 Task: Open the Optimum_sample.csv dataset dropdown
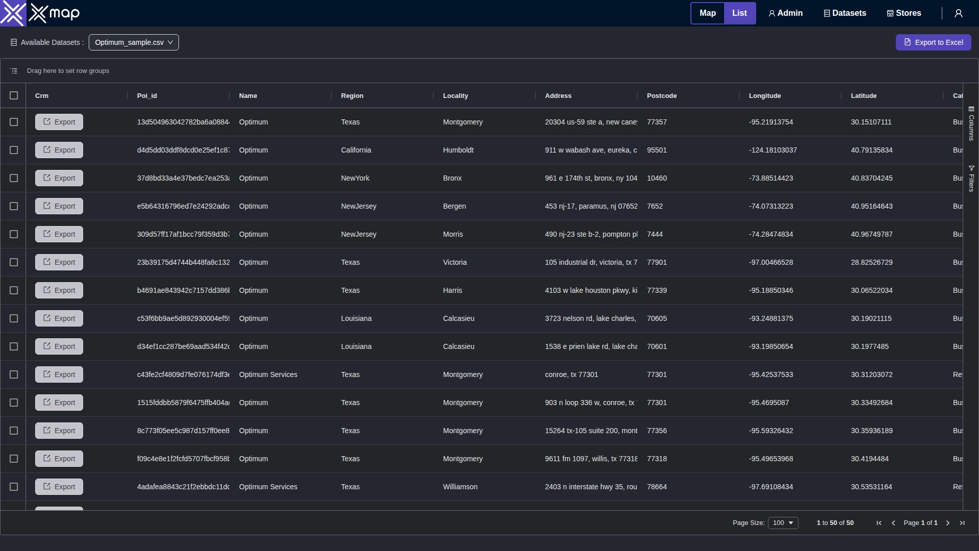tap(134, 42)
